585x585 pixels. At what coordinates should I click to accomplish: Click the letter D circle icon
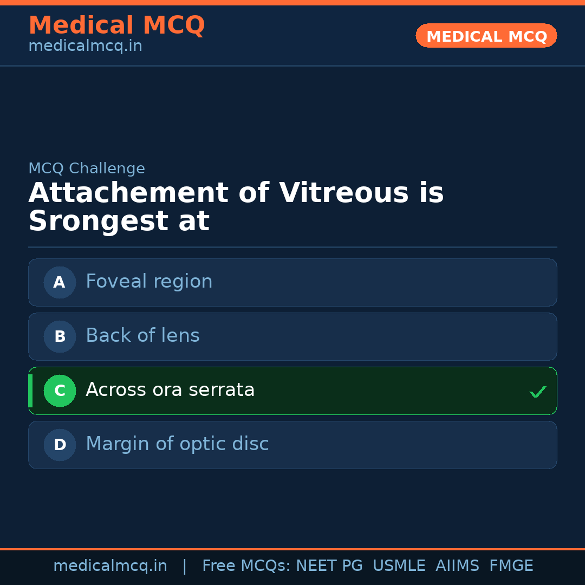tap(60, 445)
